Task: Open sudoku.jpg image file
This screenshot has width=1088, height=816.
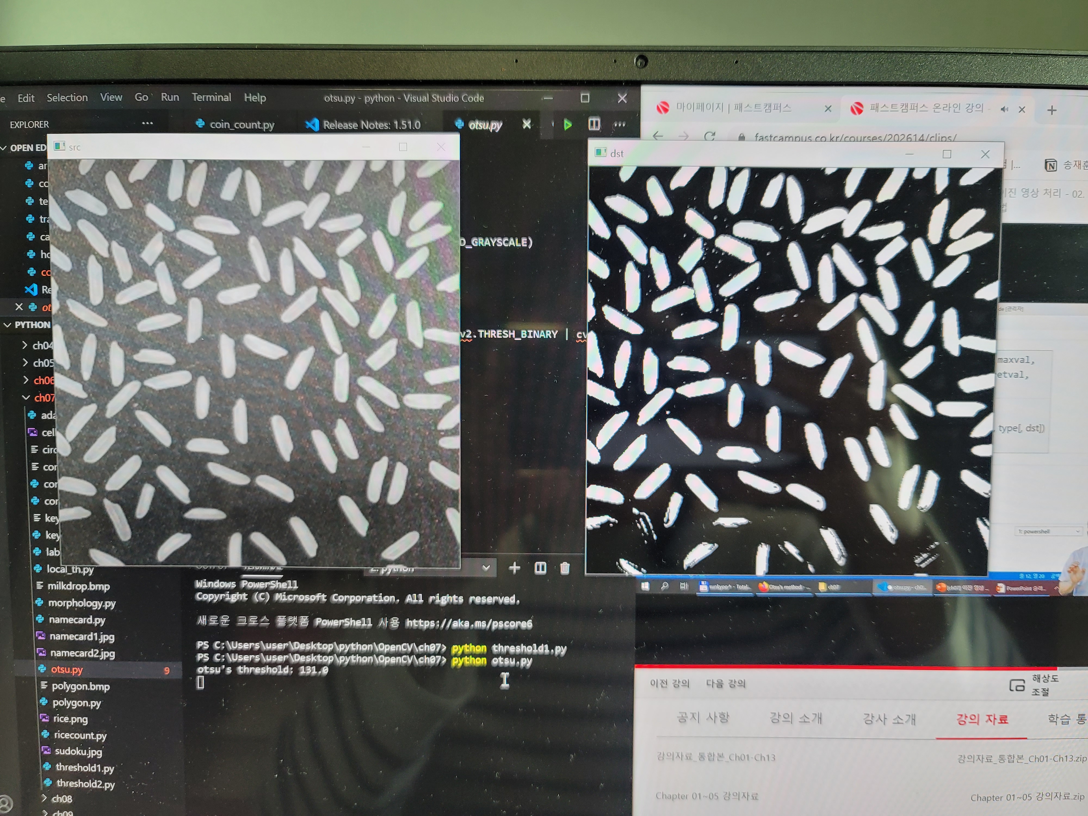Action: coord(72,751)
